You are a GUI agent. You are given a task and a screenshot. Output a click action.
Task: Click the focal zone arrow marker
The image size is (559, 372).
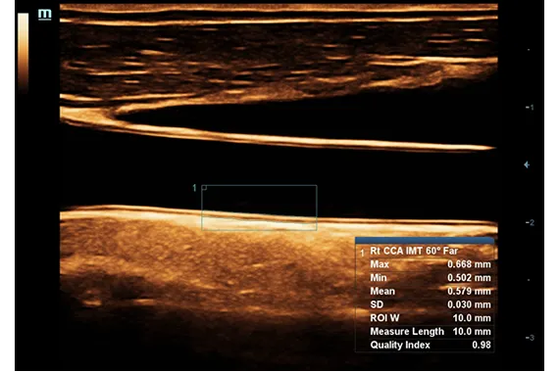click(527, 164)
